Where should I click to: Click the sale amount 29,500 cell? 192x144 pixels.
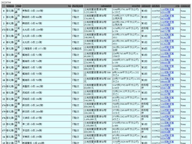pos(98,23)
